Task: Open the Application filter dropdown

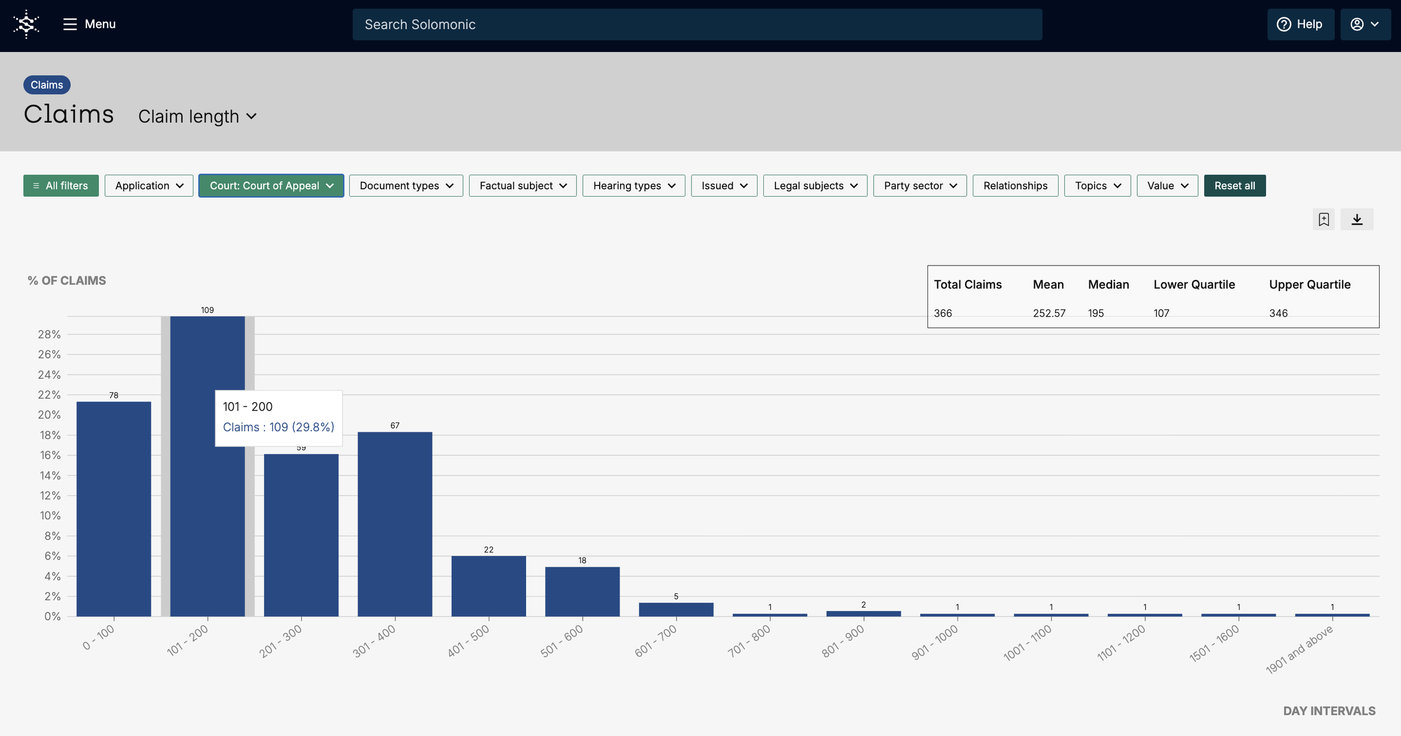Action: (x=149, y=185)
